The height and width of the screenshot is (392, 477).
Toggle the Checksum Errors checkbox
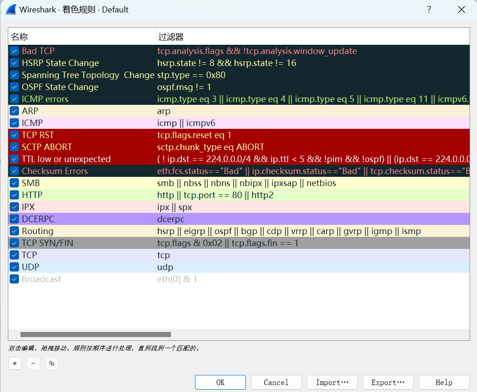[x=14, y=171]
